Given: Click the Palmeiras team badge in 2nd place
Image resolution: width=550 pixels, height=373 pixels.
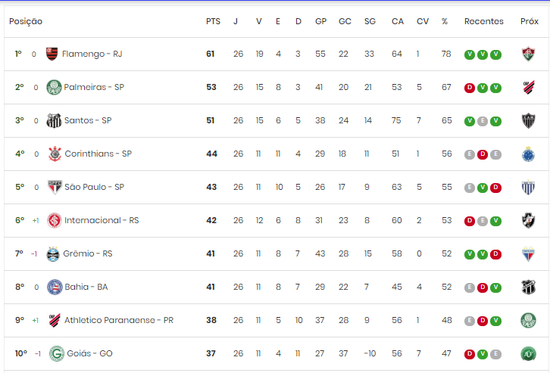Looking at the screenshot, I should [54, 87].
